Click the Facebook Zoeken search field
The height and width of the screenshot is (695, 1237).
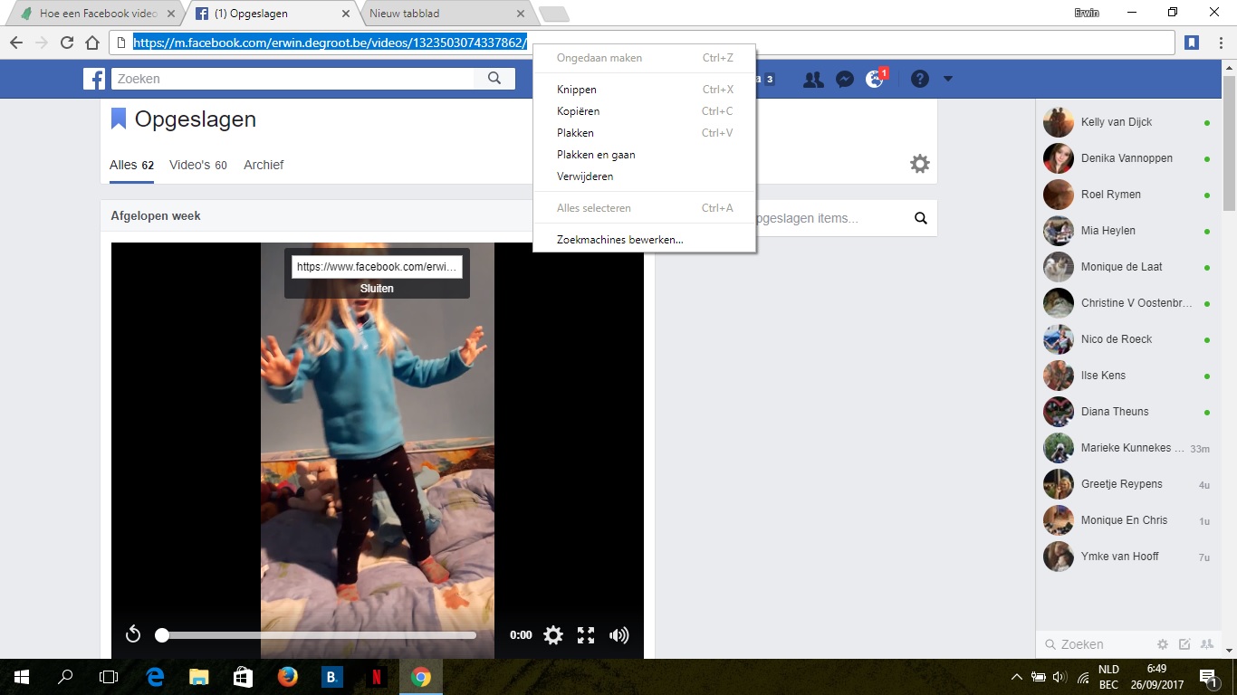click(292, 79)
